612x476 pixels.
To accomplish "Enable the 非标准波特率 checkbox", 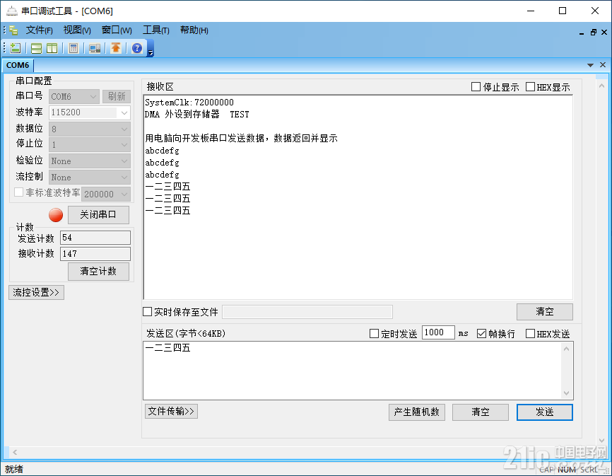I will (18, 192).
